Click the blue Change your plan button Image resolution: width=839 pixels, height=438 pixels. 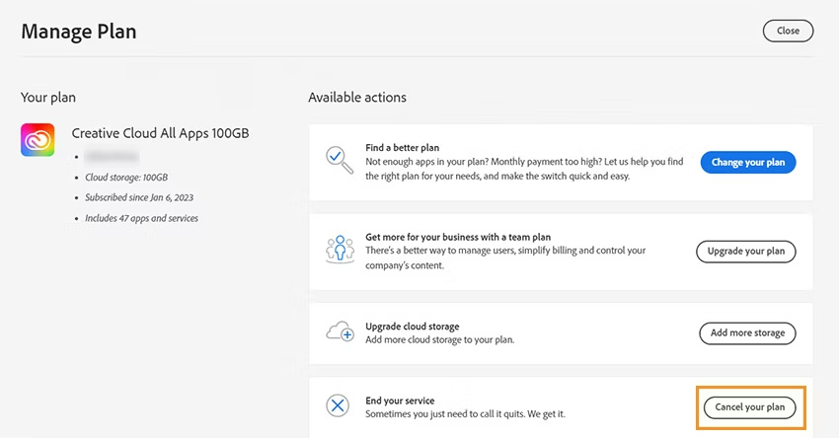[748, 162]
